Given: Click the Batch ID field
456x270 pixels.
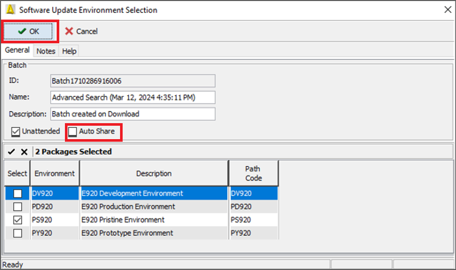Looking at the screenshot, I should [132, 81].
